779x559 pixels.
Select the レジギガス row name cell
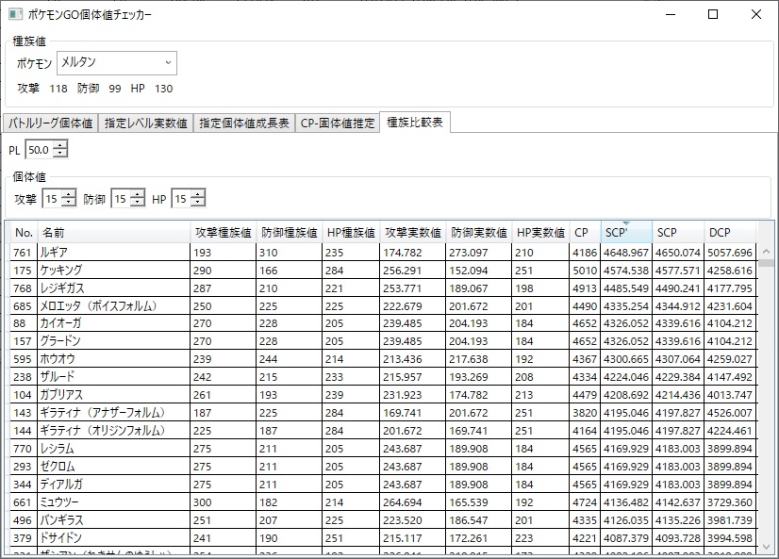[x=114, y=288]
